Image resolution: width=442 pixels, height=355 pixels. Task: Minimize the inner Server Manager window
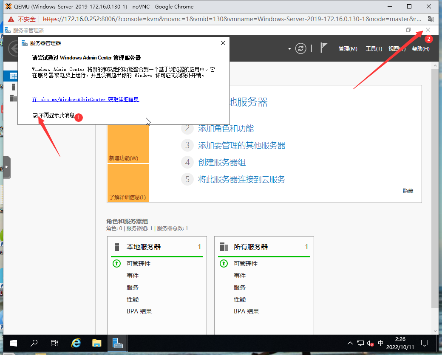(x=389, y=30)
